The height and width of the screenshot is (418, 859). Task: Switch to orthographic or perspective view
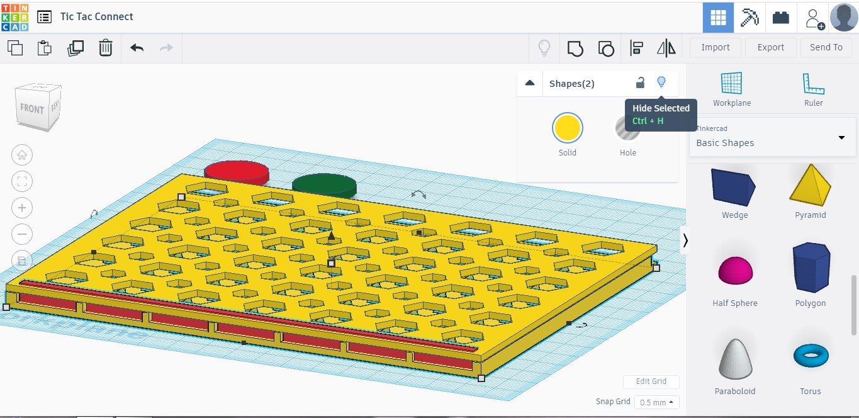[22, 261]
